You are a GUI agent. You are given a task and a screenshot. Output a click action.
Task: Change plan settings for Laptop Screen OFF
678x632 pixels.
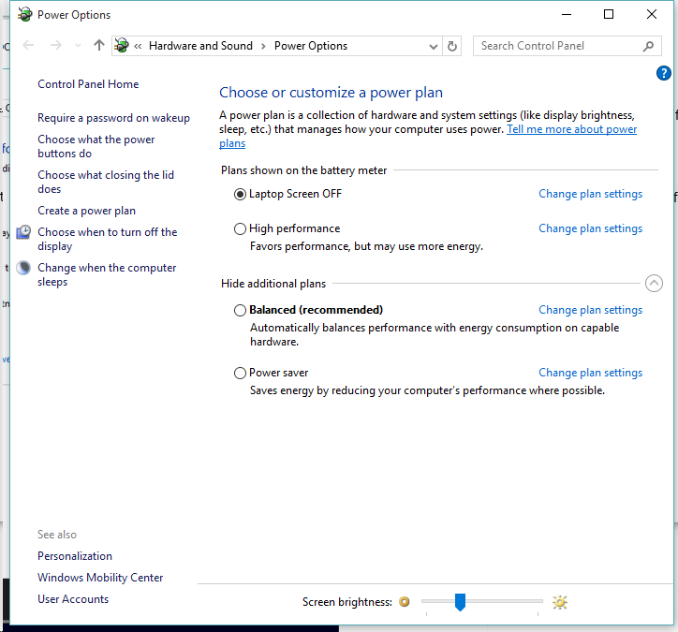pyautogui.click(x=590, y=194)
